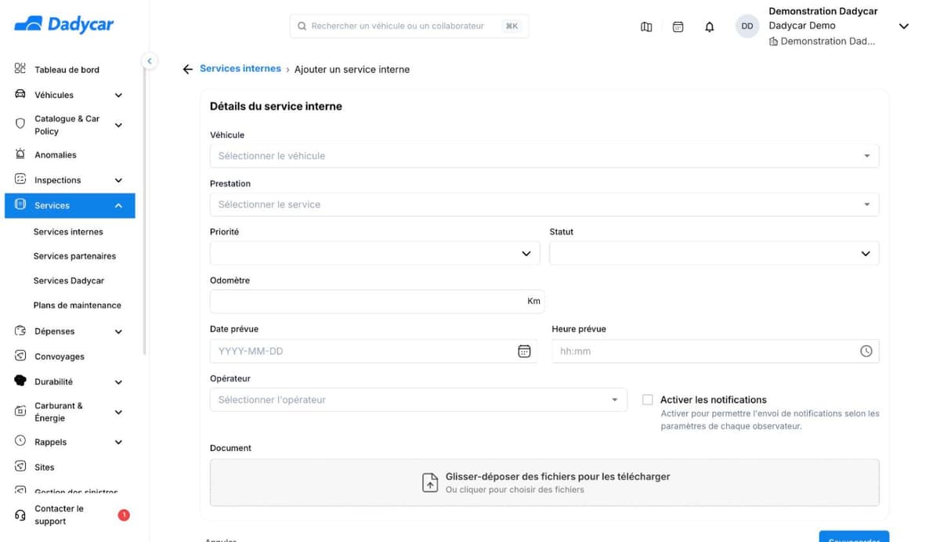
Task: Click the Sites icon in sidebar
Action: tap(20, 466)
